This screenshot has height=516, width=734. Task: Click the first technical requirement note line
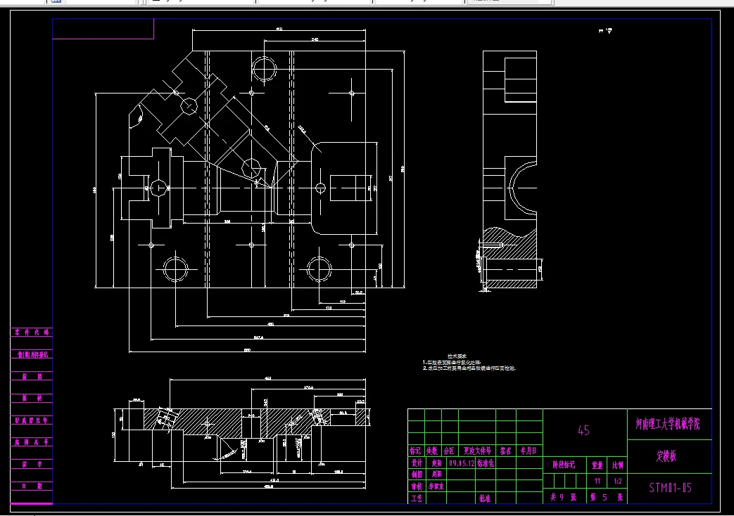click(452, 363)
